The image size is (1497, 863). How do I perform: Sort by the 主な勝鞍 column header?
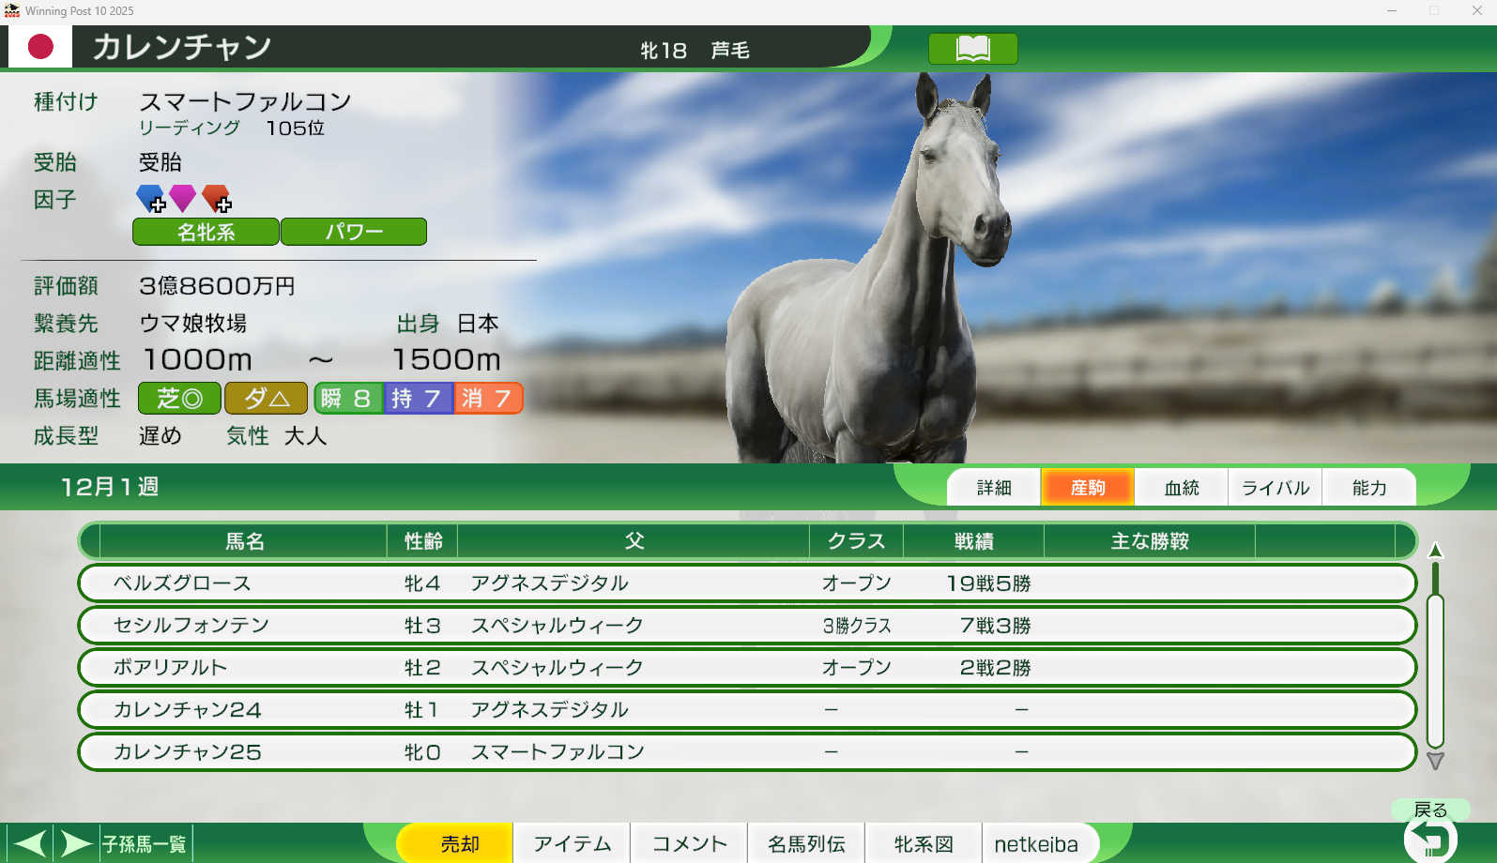pyautogui.click(x=1150, y=541)
